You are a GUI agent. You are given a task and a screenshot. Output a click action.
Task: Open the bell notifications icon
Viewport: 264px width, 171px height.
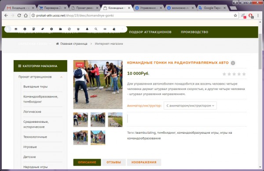point(87,29)
